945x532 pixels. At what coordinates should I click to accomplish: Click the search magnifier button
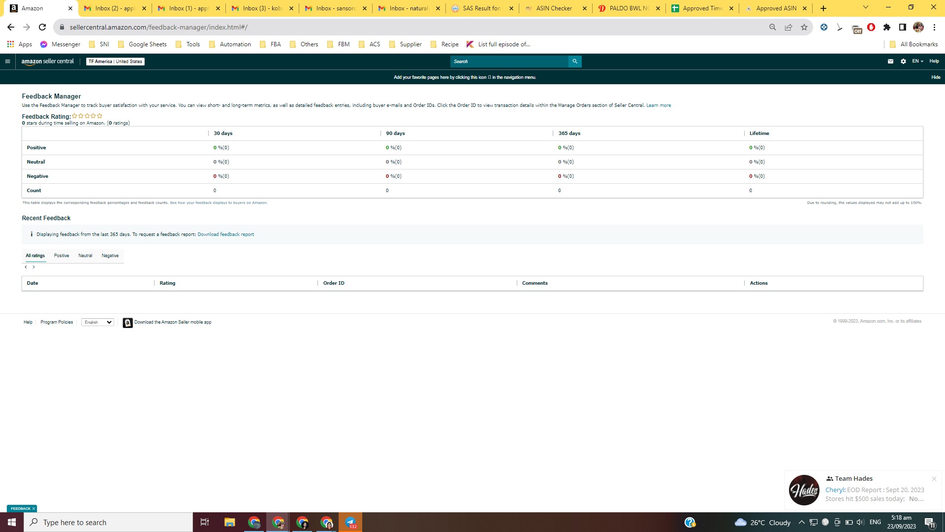pos(574,62)
